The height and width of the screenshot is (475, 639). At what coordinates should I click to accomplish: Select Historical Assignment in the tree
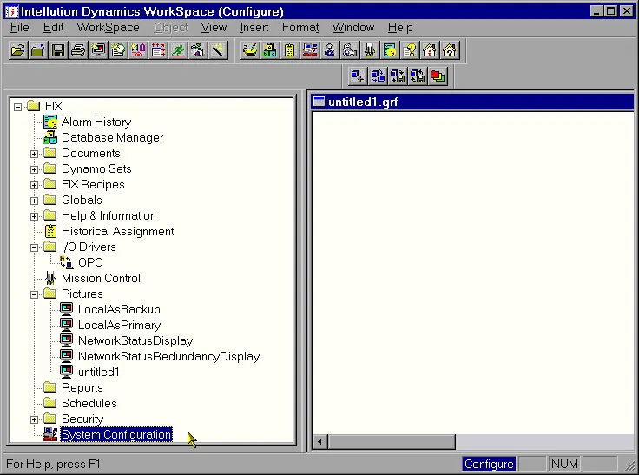click(x=118, y=231)
